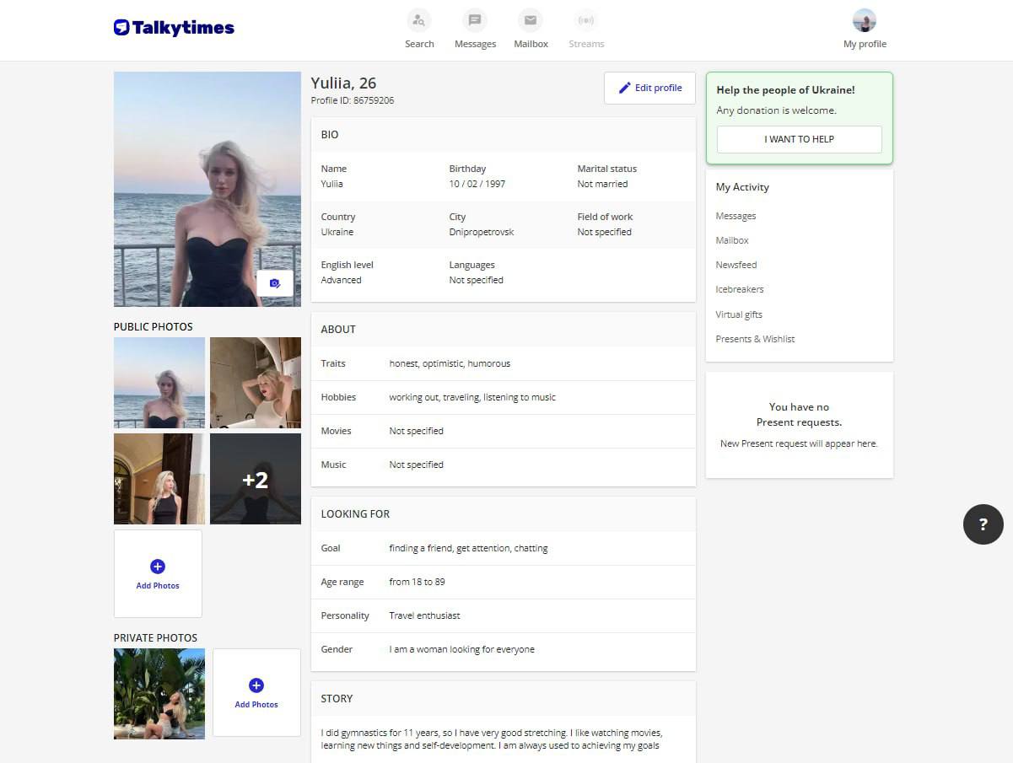The image size is (1013, 763).
Task: Open Newsfeed in My Activity
Action: (736, 265)
